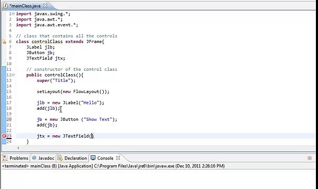Screen dimensions: 318x189
Task: Click 'controlClass' in the class declaration on line 6
Action: click(47, 41)
